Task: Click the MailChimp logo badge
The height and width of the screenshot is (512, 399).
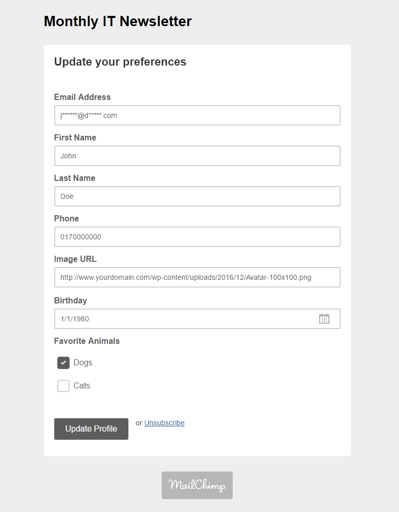Action: click(197, 485)
